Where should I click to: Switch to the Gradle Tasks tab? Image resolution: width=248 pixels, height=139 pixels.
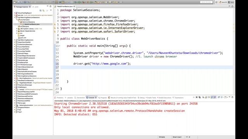[x=151, y=98]
